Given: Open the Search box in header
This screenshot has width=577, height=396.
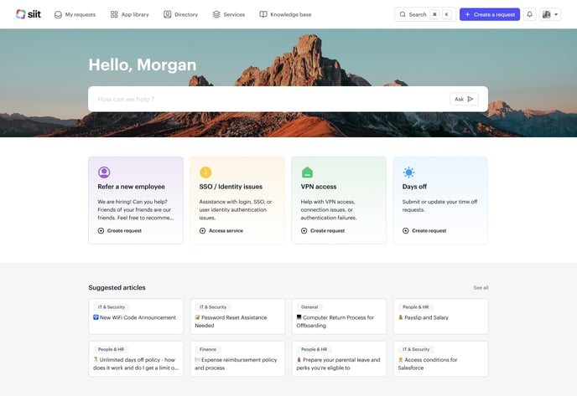Looking at the screenshot, I should coord(424,14).
